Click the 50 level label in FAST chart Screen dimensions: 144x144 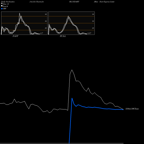click(46, 21)
